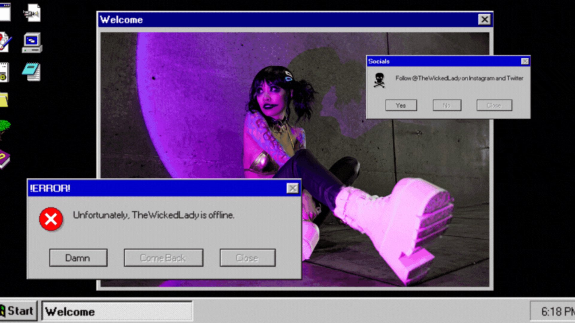This screenshot has width=575, height=323.
Task: Close the Welcome window with X
Action: 485,20
